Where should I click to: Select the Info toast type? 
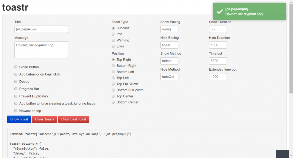coord(113,34)
